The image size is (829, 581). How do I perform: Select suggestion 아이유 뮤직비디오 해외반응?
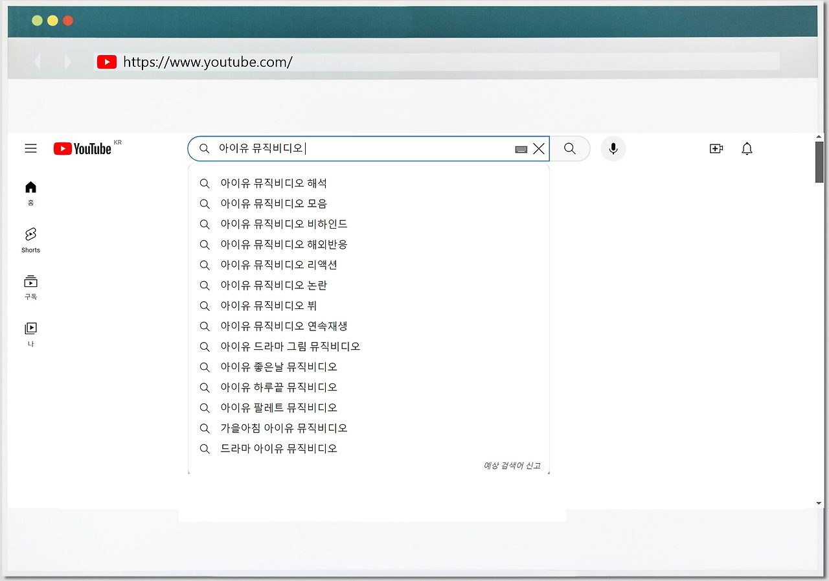point(369,244)
